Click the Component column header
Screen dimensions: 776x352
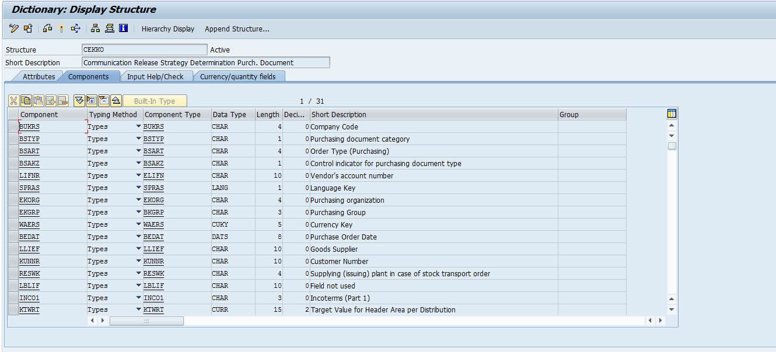(53, 114)
